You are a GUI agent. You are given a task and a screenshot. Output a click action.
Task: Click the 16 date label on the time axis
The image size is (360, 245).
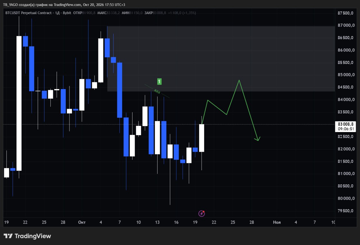point(176,223)
